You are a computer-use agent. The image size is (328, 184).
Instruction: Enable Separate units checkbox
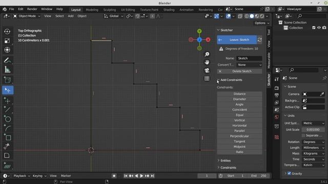pyautogui.click(x=303, y=135)
